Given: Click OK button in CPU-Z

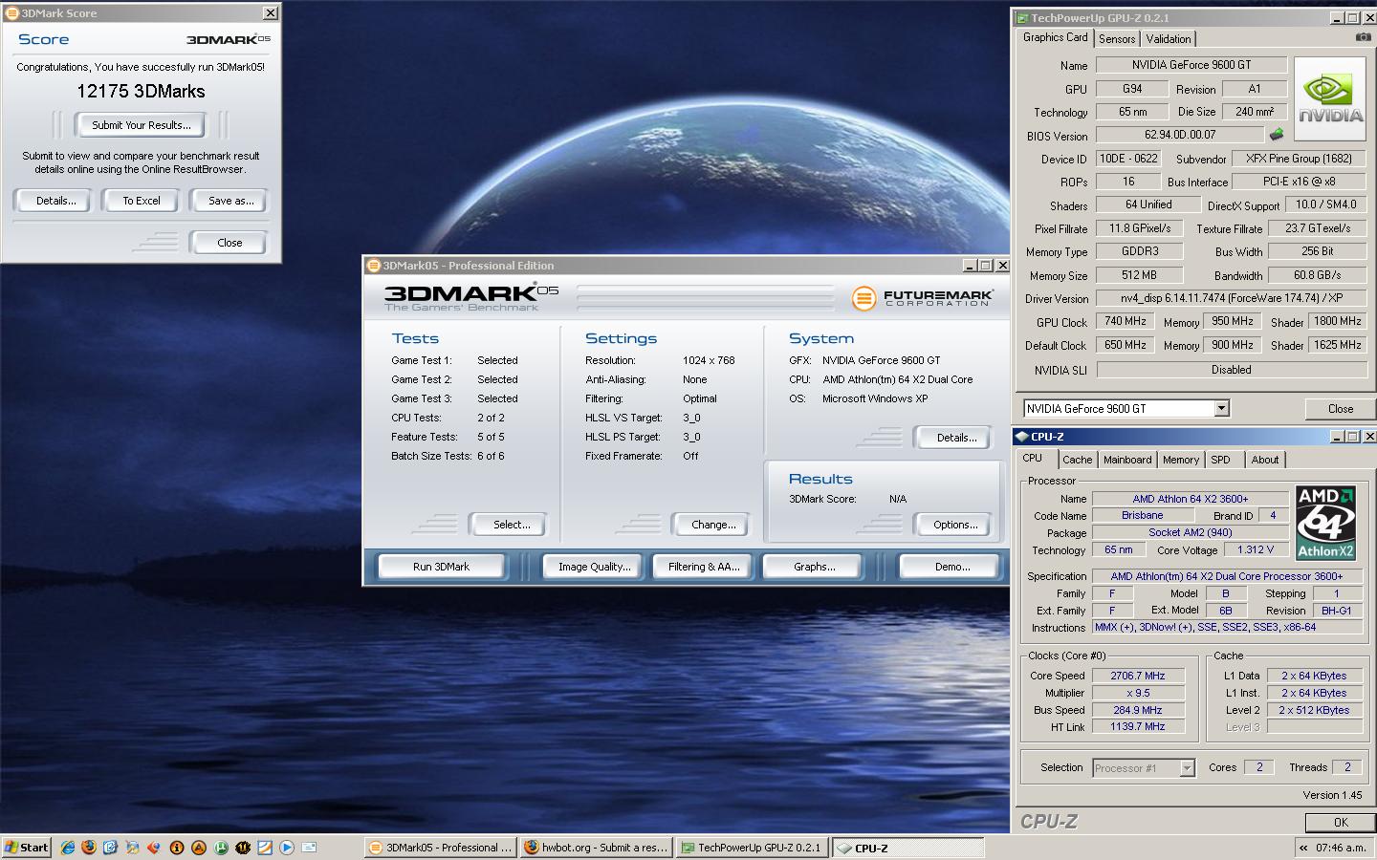Looking at the screenshot, I should coord(1340,822).
